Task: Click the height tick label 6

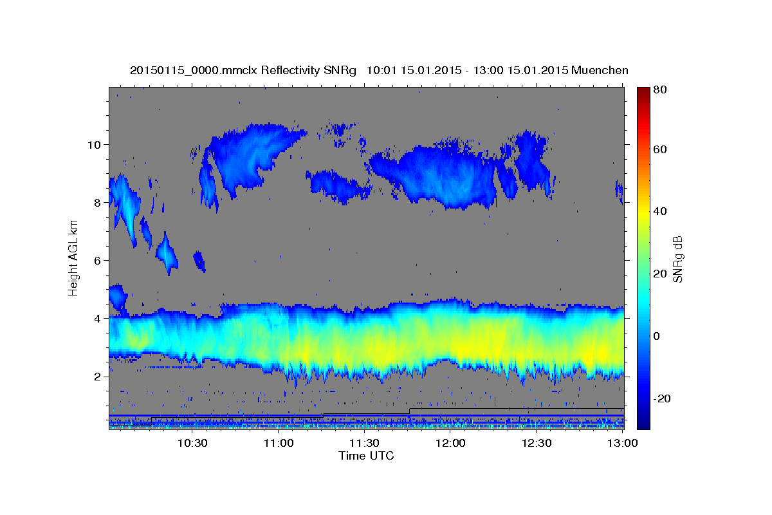Action: pyautogui.click(x=98, y=260)
